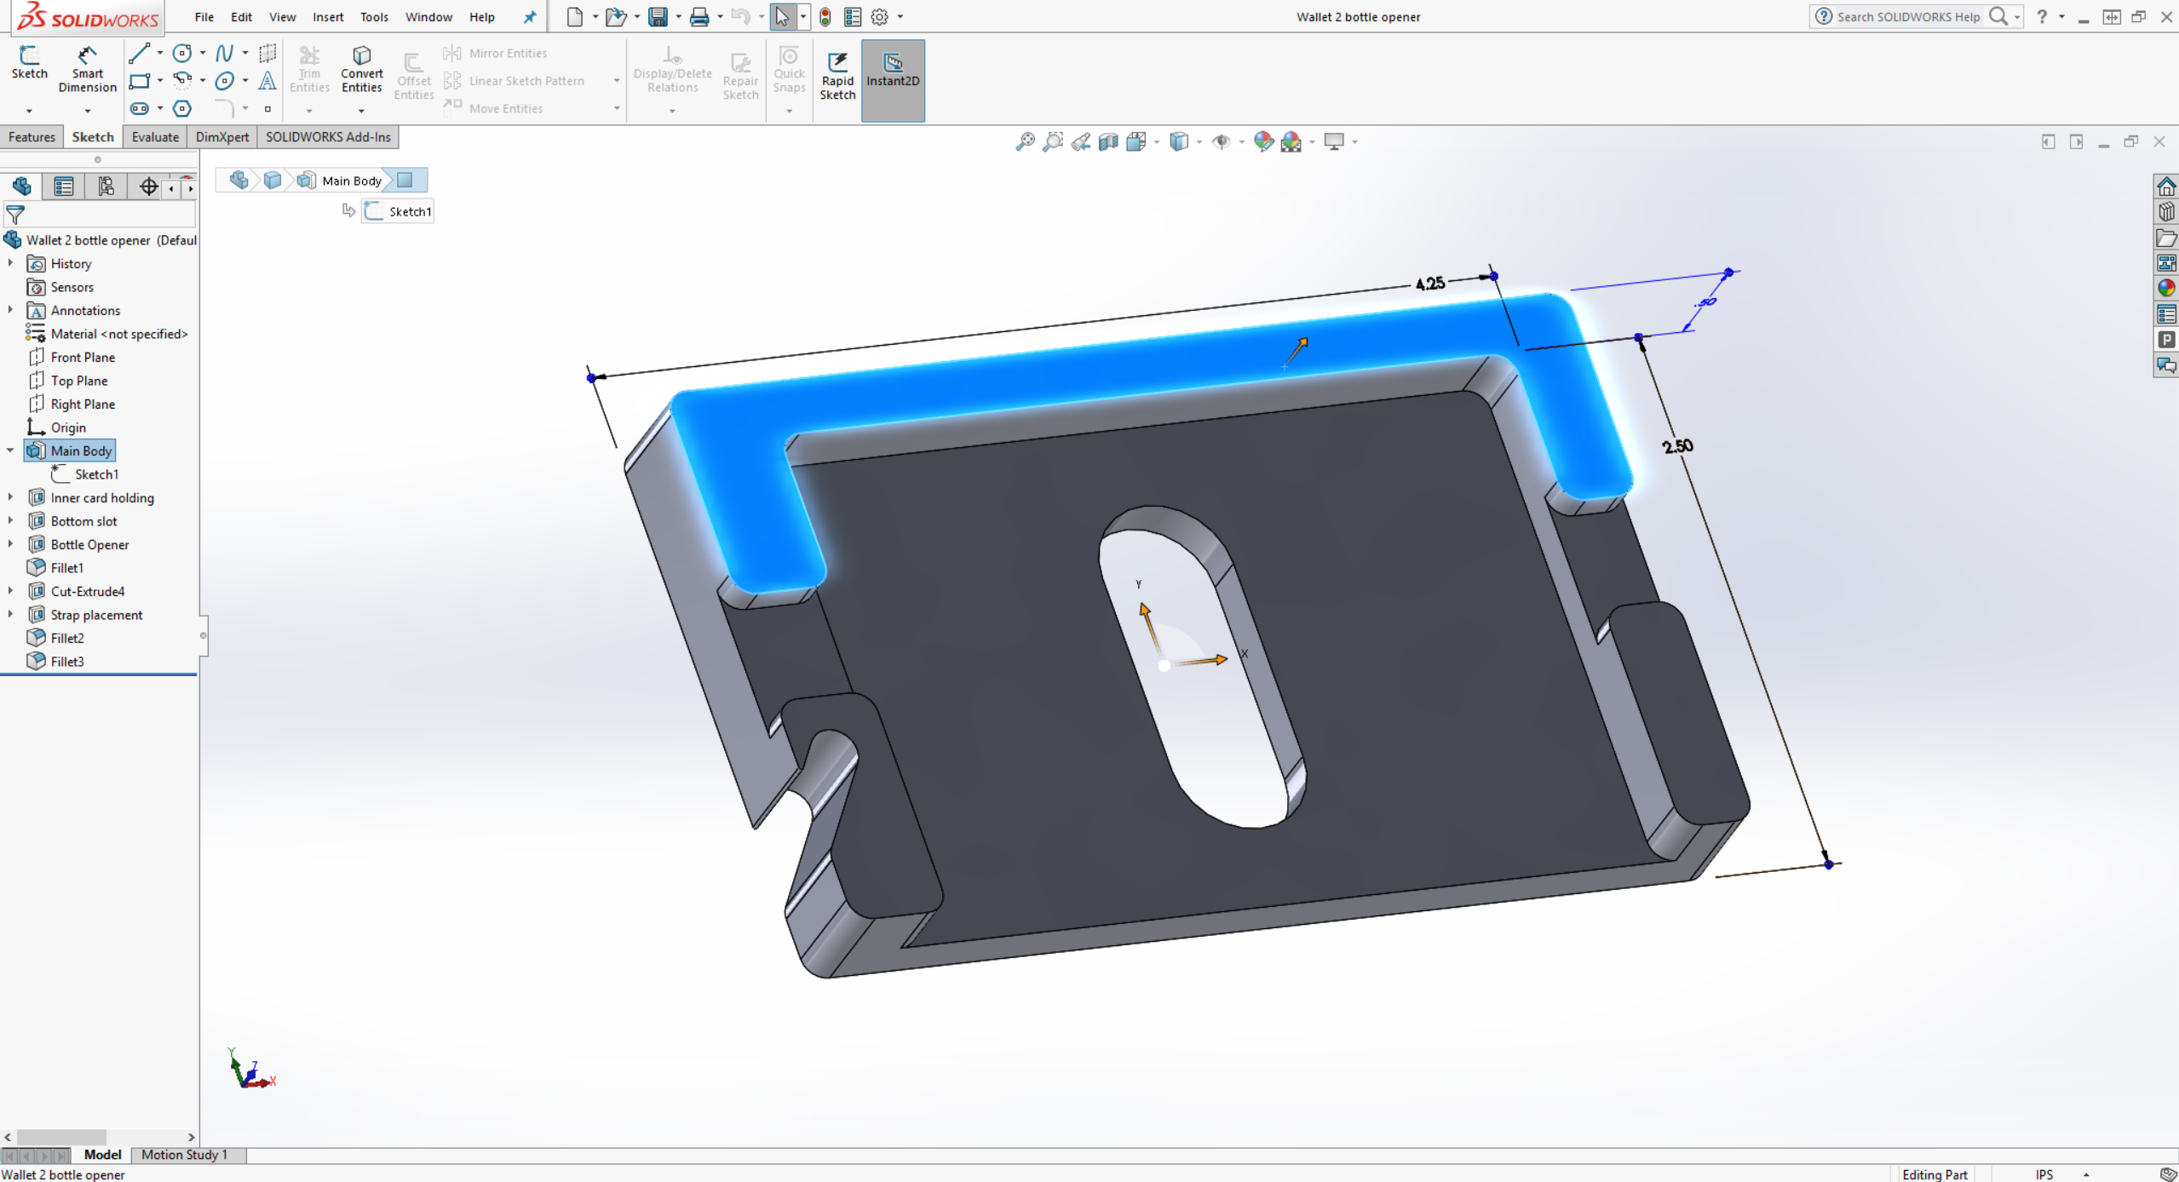
Task: Open the Insert menu
Action: point(328,17)
